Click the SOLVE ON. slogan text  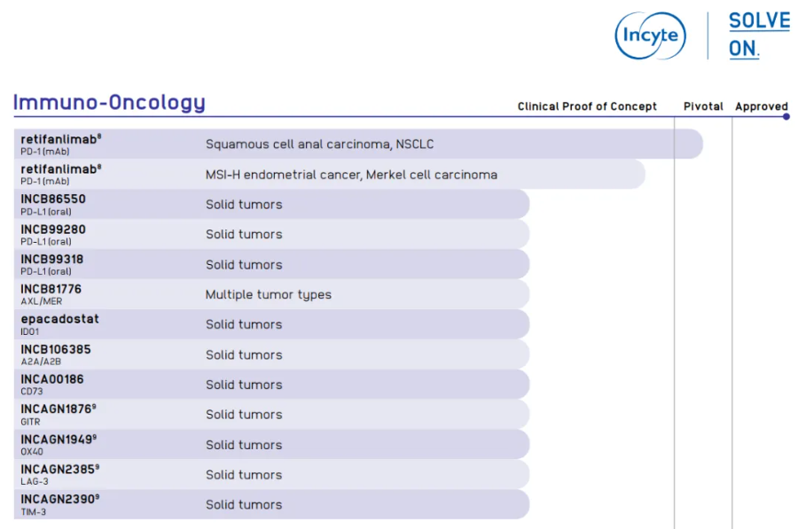(759, 35)
